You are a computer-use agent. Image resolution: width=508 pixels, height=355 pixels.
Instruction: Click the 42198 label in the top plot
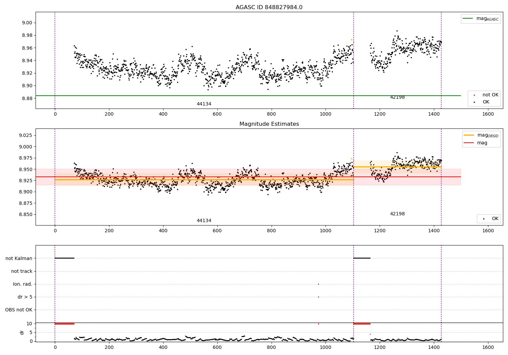[x=397, y=97]
